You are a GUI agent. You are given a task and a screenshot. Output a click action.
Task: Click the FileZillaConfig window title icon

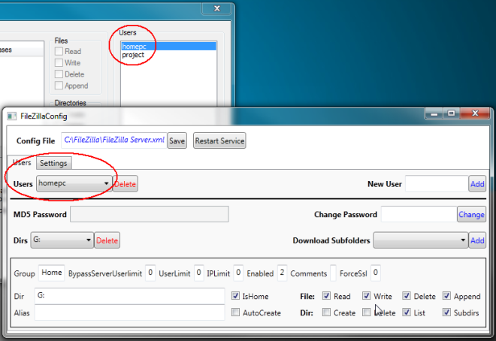[x=12, y=116]
